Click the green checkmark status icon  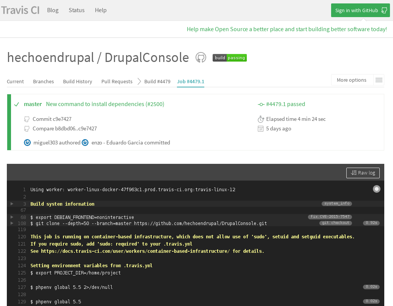(x=17, y=104)
